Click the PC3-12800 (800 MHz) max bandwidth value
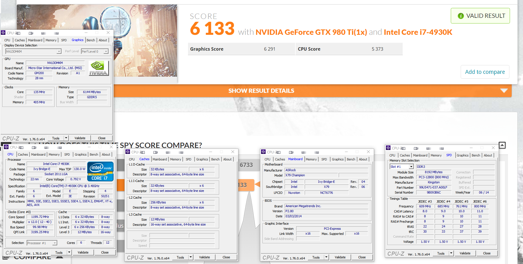The height and width of the screenshot is (264, 523). (x=434, y=177)
